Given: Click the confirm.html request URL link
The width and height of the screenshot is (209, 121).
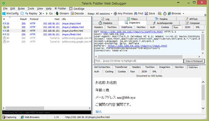Looking at the screenshot, I should tap(131, 32).
